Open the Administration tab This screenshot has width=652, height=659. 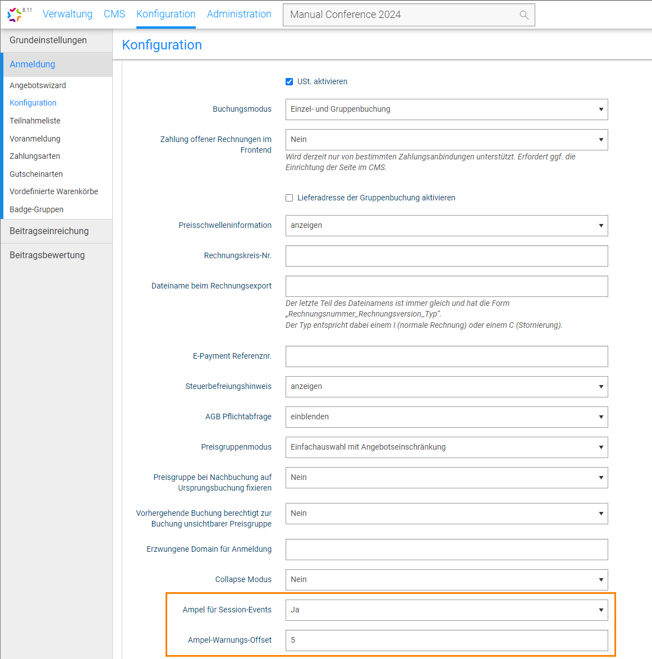click(239, 14)
